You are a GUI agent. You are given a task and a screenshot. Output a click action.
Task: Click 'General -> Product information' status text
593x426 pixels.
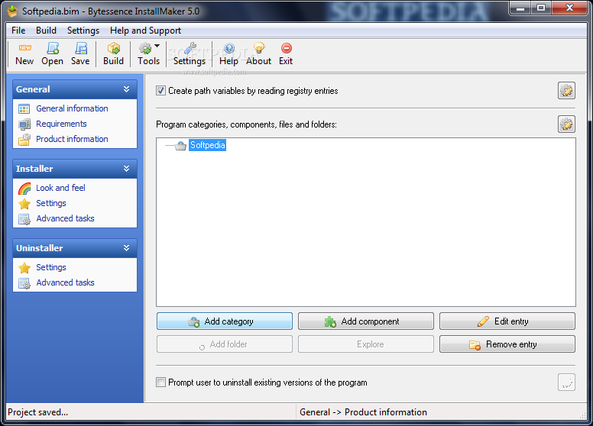(x=363, y=412)
